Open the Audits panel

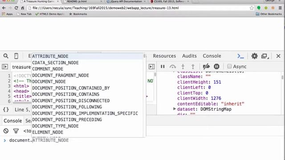coord(189,56)
